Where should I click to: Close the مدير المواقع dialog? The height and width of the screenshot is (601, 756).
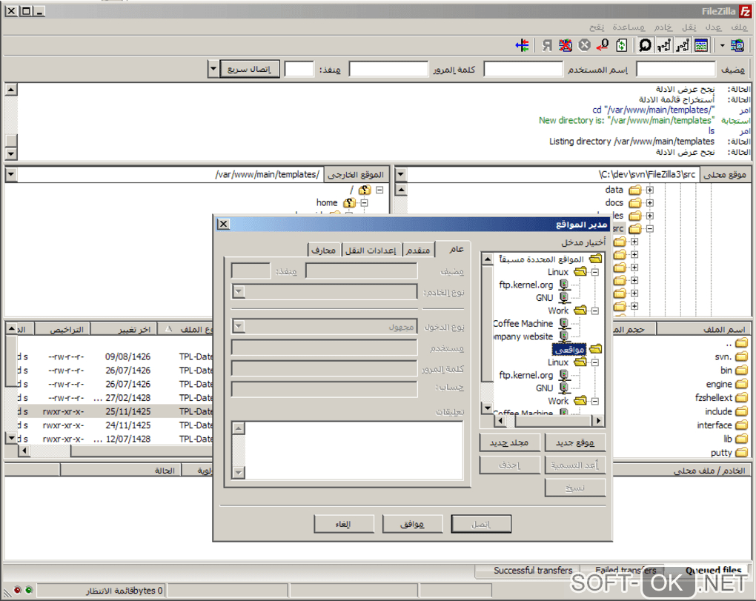[223, 224]
